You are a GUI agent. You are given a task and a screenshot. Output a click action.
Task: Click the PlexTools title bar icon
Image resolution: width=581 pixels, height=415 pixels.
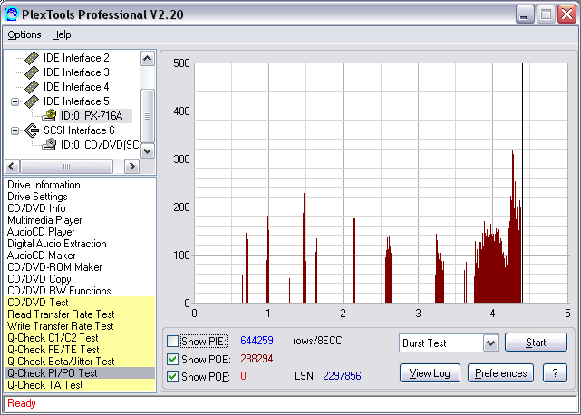(x=11, y=14)
